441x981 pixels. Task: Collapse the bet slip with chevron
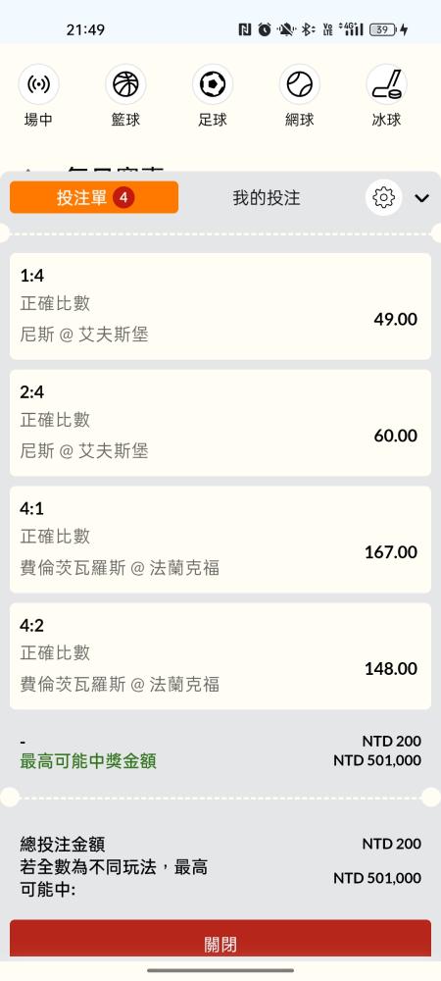click(x=421, y=198)
